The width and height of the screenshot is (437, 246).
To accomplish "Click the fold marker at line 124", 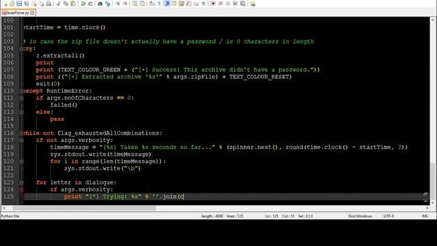I will point(21,190).
